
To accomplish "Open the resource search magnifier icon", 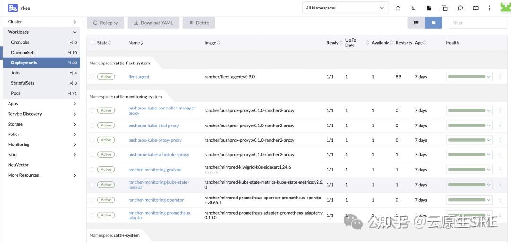I will [460, 8].
